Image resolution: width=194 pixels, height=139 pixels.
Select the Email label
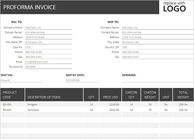19,62
